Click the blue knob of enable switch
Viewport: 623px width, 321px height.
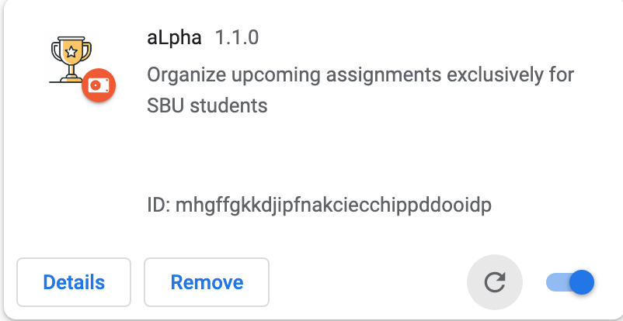(582, 282)
